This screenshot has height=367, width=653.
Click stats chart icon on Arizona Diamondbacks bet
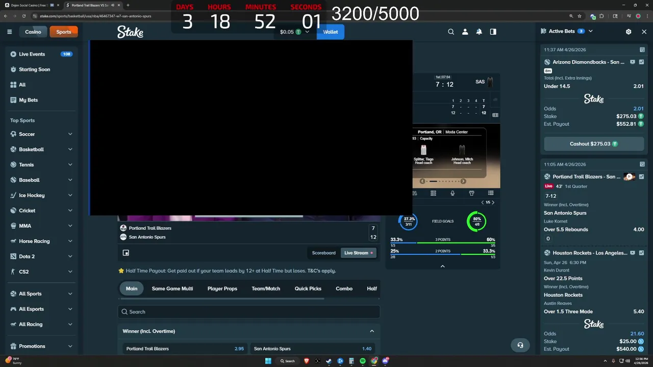(x=641, y=62)
